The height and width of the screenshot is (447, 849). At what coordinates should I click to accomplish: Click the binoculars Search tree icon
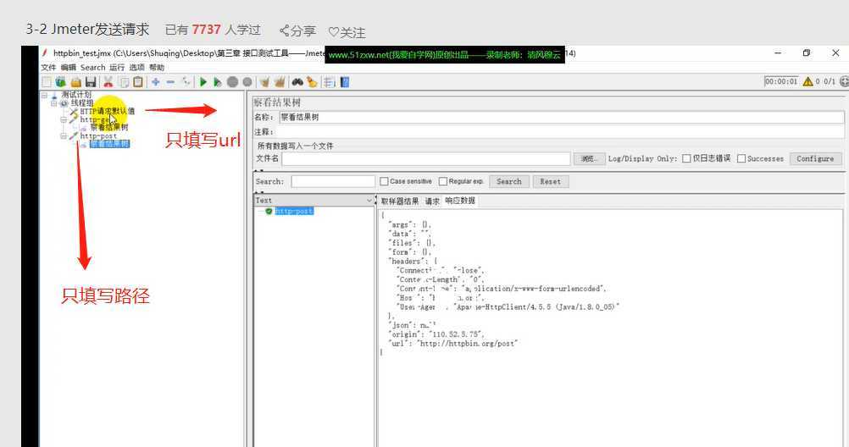pos(297,82)
